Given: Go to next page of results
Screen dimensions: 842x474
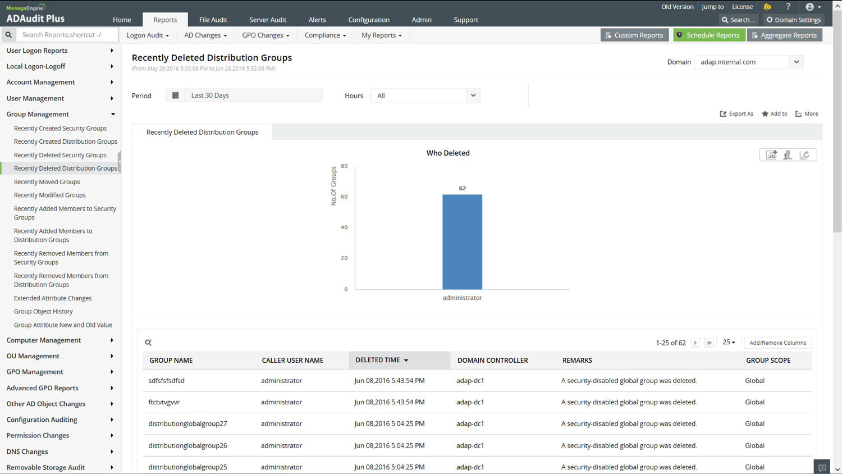Looking at the screenshot, I should tap(695, 343).
